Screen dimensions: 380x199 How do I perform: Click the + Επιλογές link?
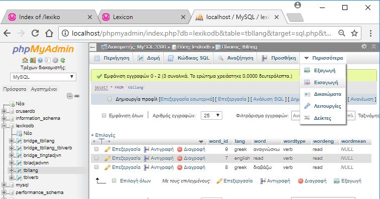tap(103, 135)
